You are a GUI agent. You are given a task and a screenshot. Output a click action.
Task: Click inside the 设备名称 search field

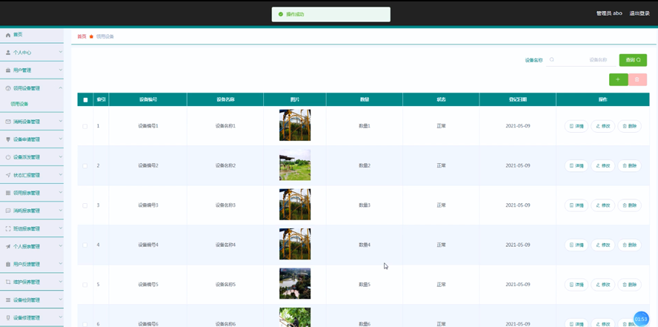580,59
